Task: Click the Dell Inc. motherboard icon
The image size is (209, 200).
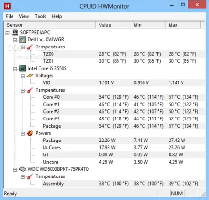Action: 23,40
